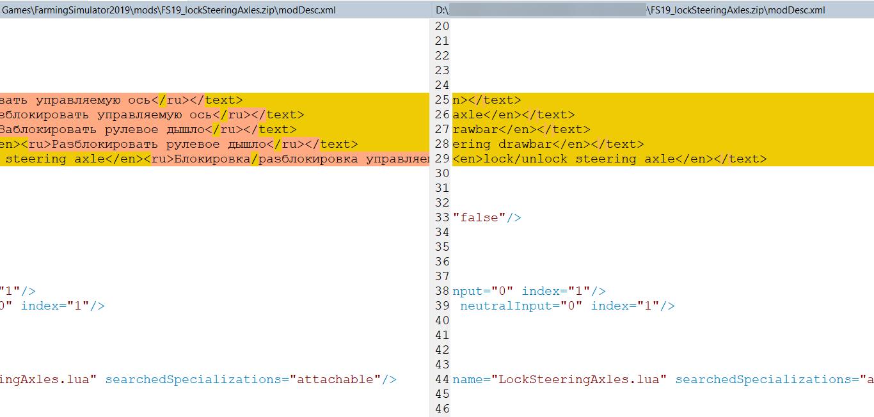This screenshot has width=874, height=417.
Task: Click "rawbar</en></text>" on line 27
Action: [x=521, y=129]
